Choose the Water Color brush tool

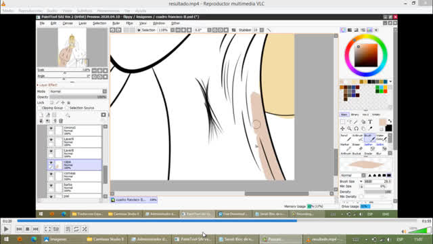pos(382,138)
